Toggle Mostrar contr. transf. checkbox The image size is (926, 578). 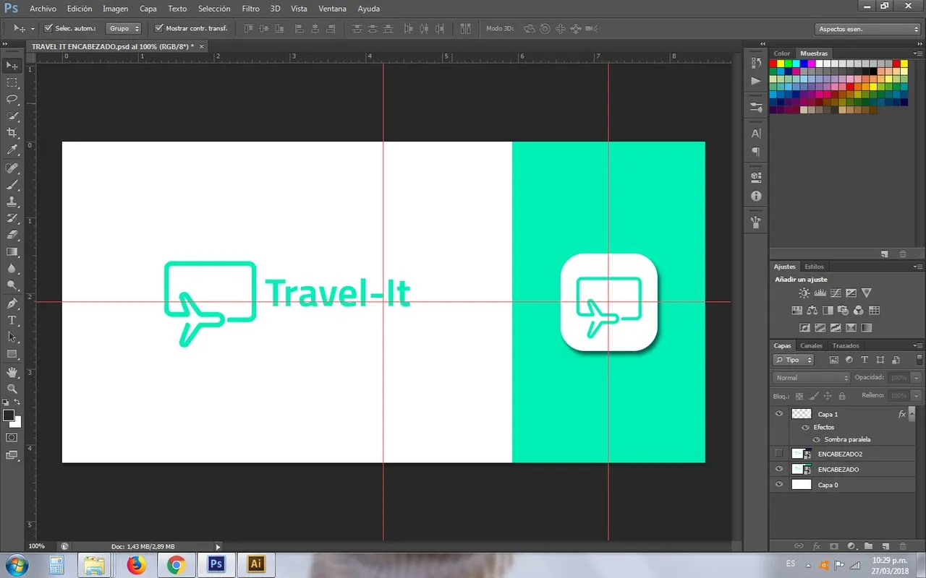[x=159, y=29]
